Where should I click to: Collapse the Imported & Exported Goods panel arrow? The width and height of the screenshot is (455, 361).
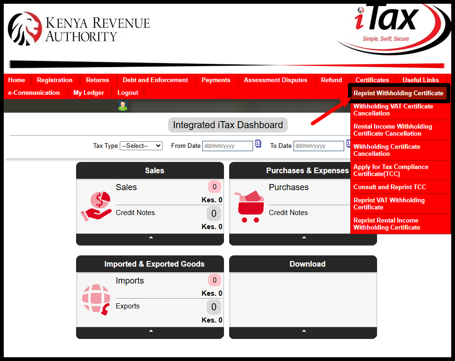click(151, 331)
